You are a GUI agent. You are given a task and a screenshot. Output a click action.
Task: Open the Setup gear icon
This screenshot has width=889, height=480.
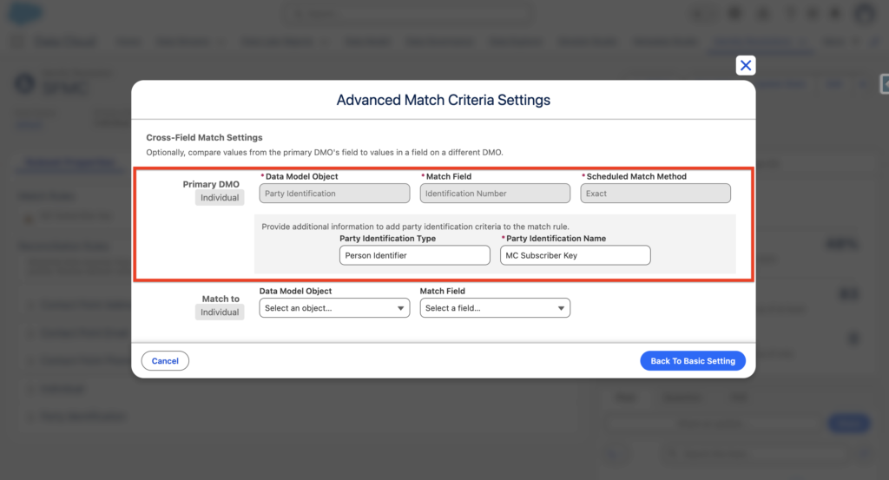click(x=812, y=14)
